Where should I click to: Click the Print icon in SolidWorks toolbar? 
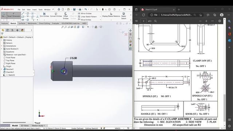pos(80,9)
